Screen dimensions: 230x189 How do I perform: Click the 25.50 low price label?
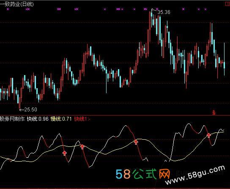point(31,110)
